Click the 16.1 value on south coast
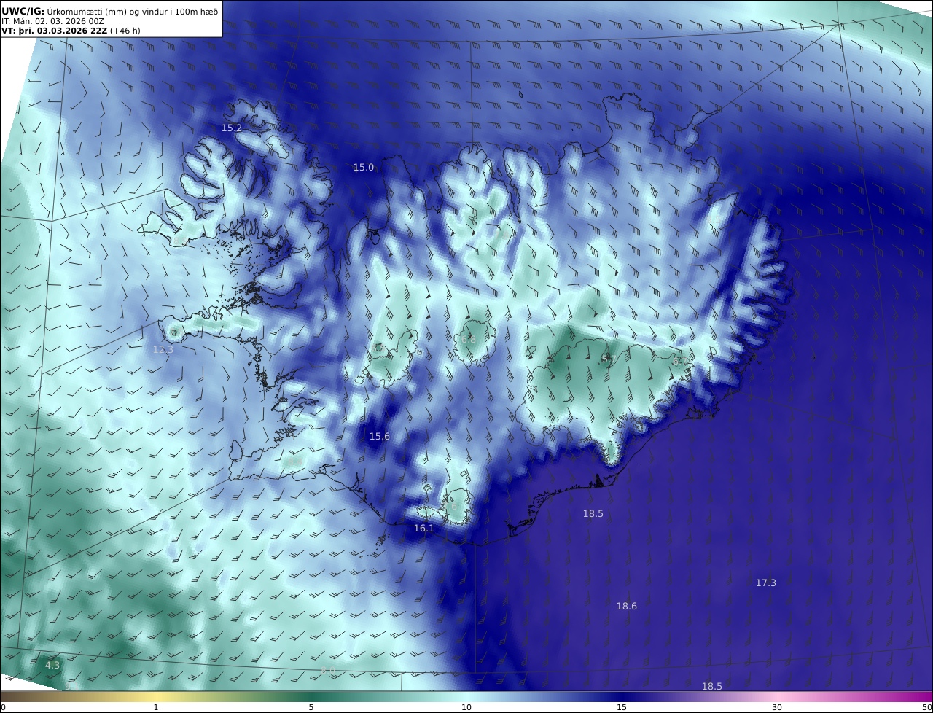The height and width of the screenshot is (713, 933). tap(424, 528)
